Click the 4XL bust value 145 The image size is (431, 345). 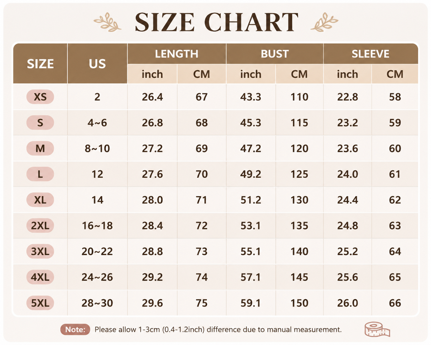299,277
